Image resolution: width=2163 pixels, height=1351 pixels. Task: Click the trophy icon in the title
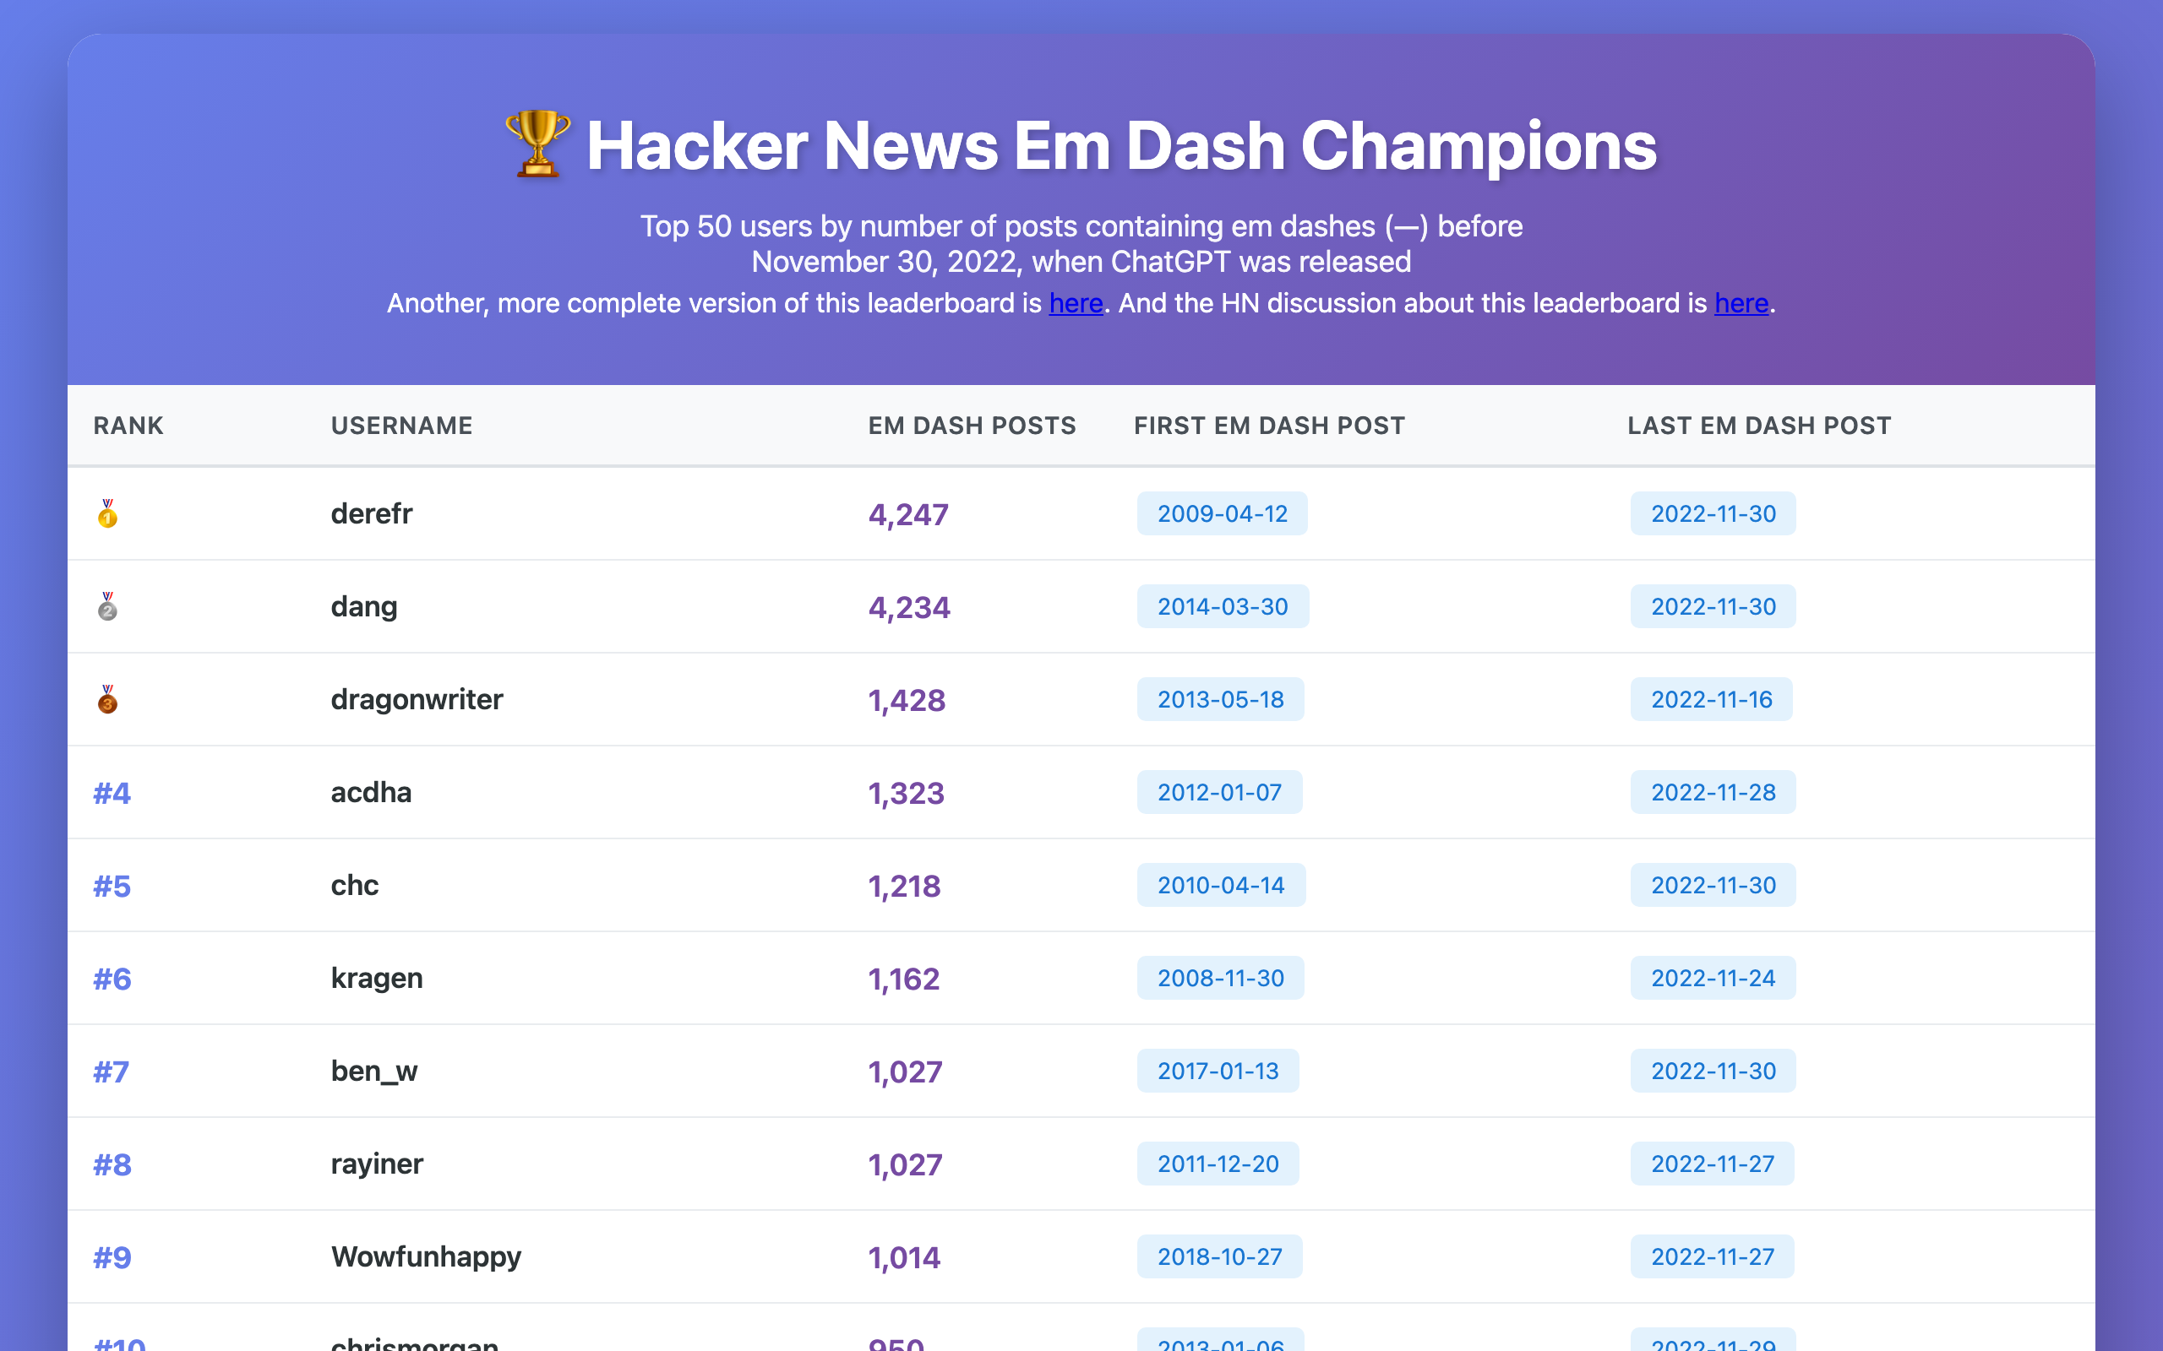537,144
